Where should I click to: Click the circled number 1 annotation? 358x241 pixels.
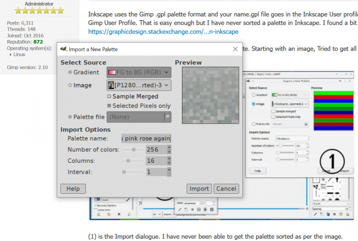[332, 161]
